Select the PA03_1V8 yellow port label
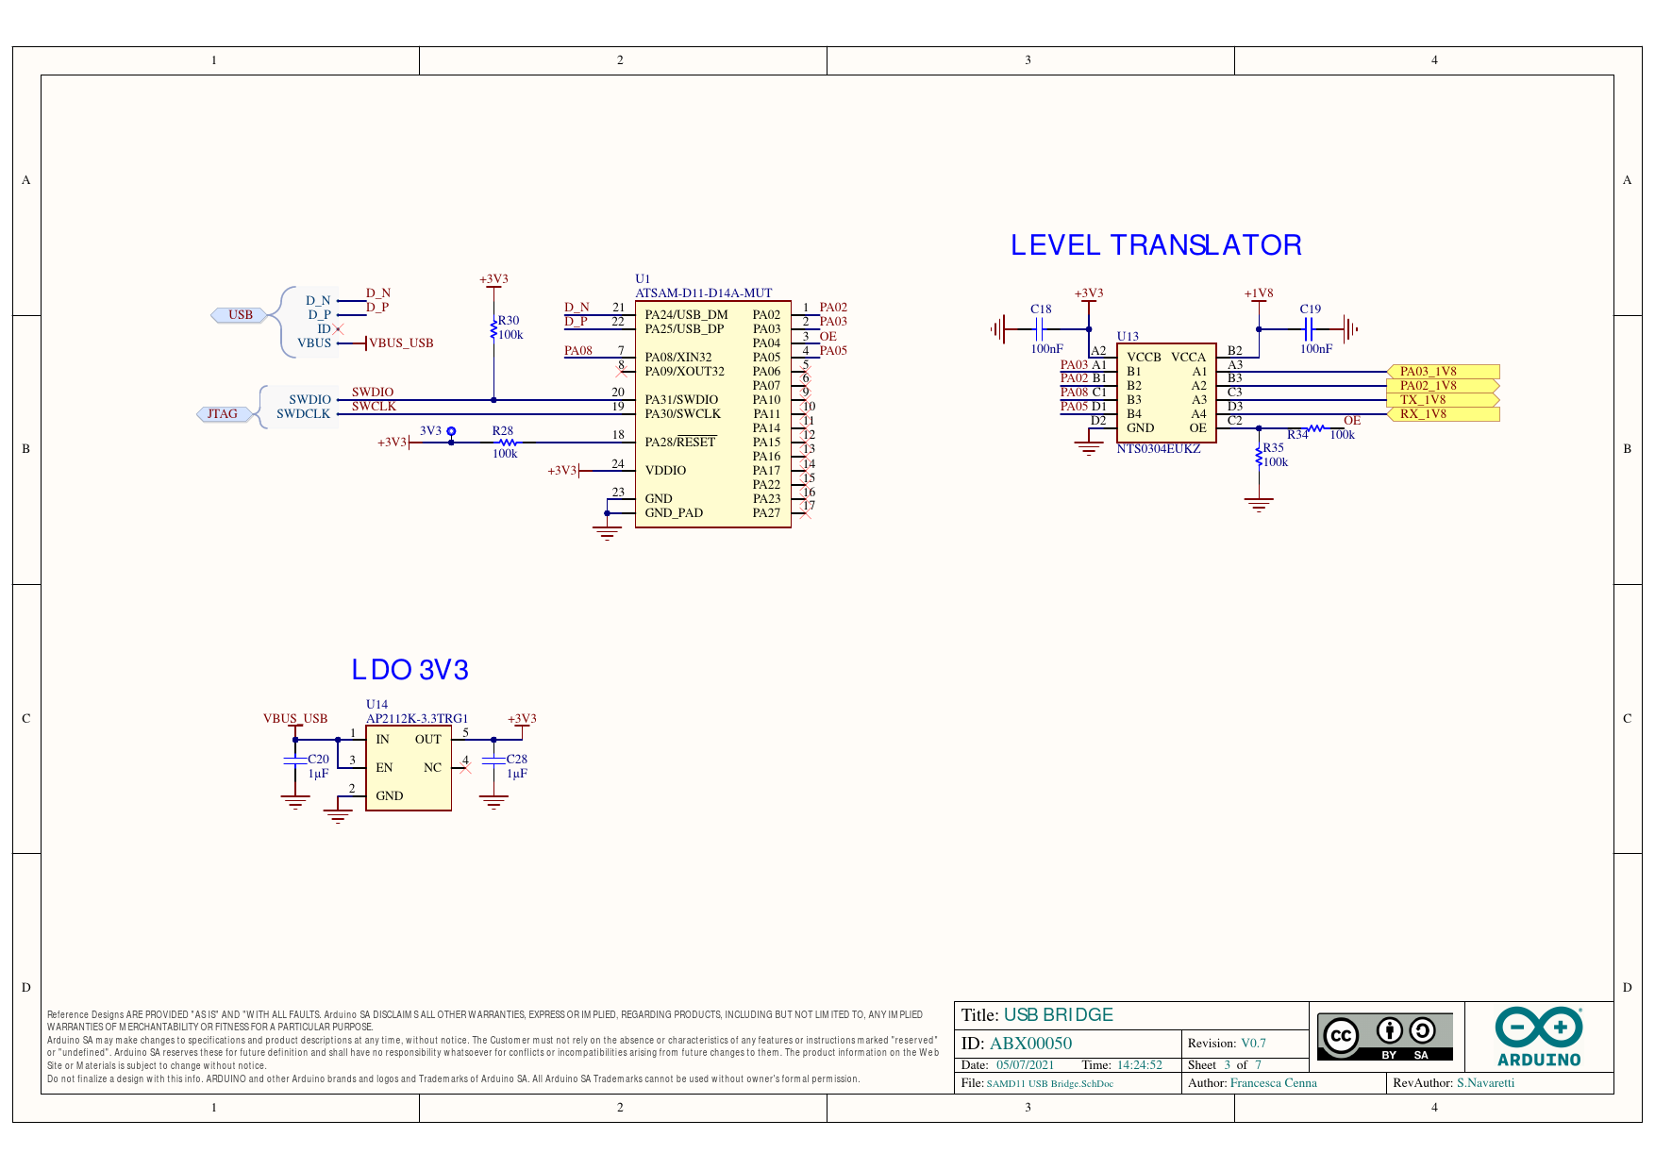This screenshot has width=1655, height=1170. (x=1442, y=372)
